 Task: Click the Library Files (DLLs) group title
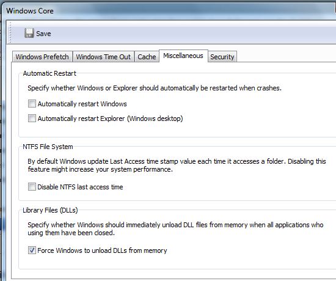(x=50, y=210)
